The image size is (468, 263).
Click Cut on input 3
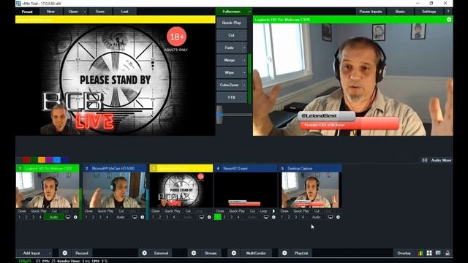click(x=188, y=211)
